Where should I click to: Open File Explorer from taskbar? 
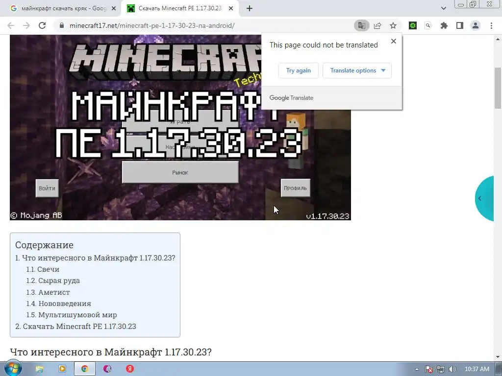pyautogui.click(x=39, y=369)
